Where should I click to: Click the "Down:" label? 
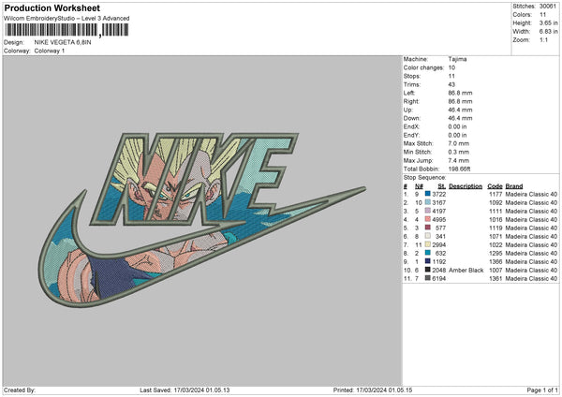(x=411, y=118)
